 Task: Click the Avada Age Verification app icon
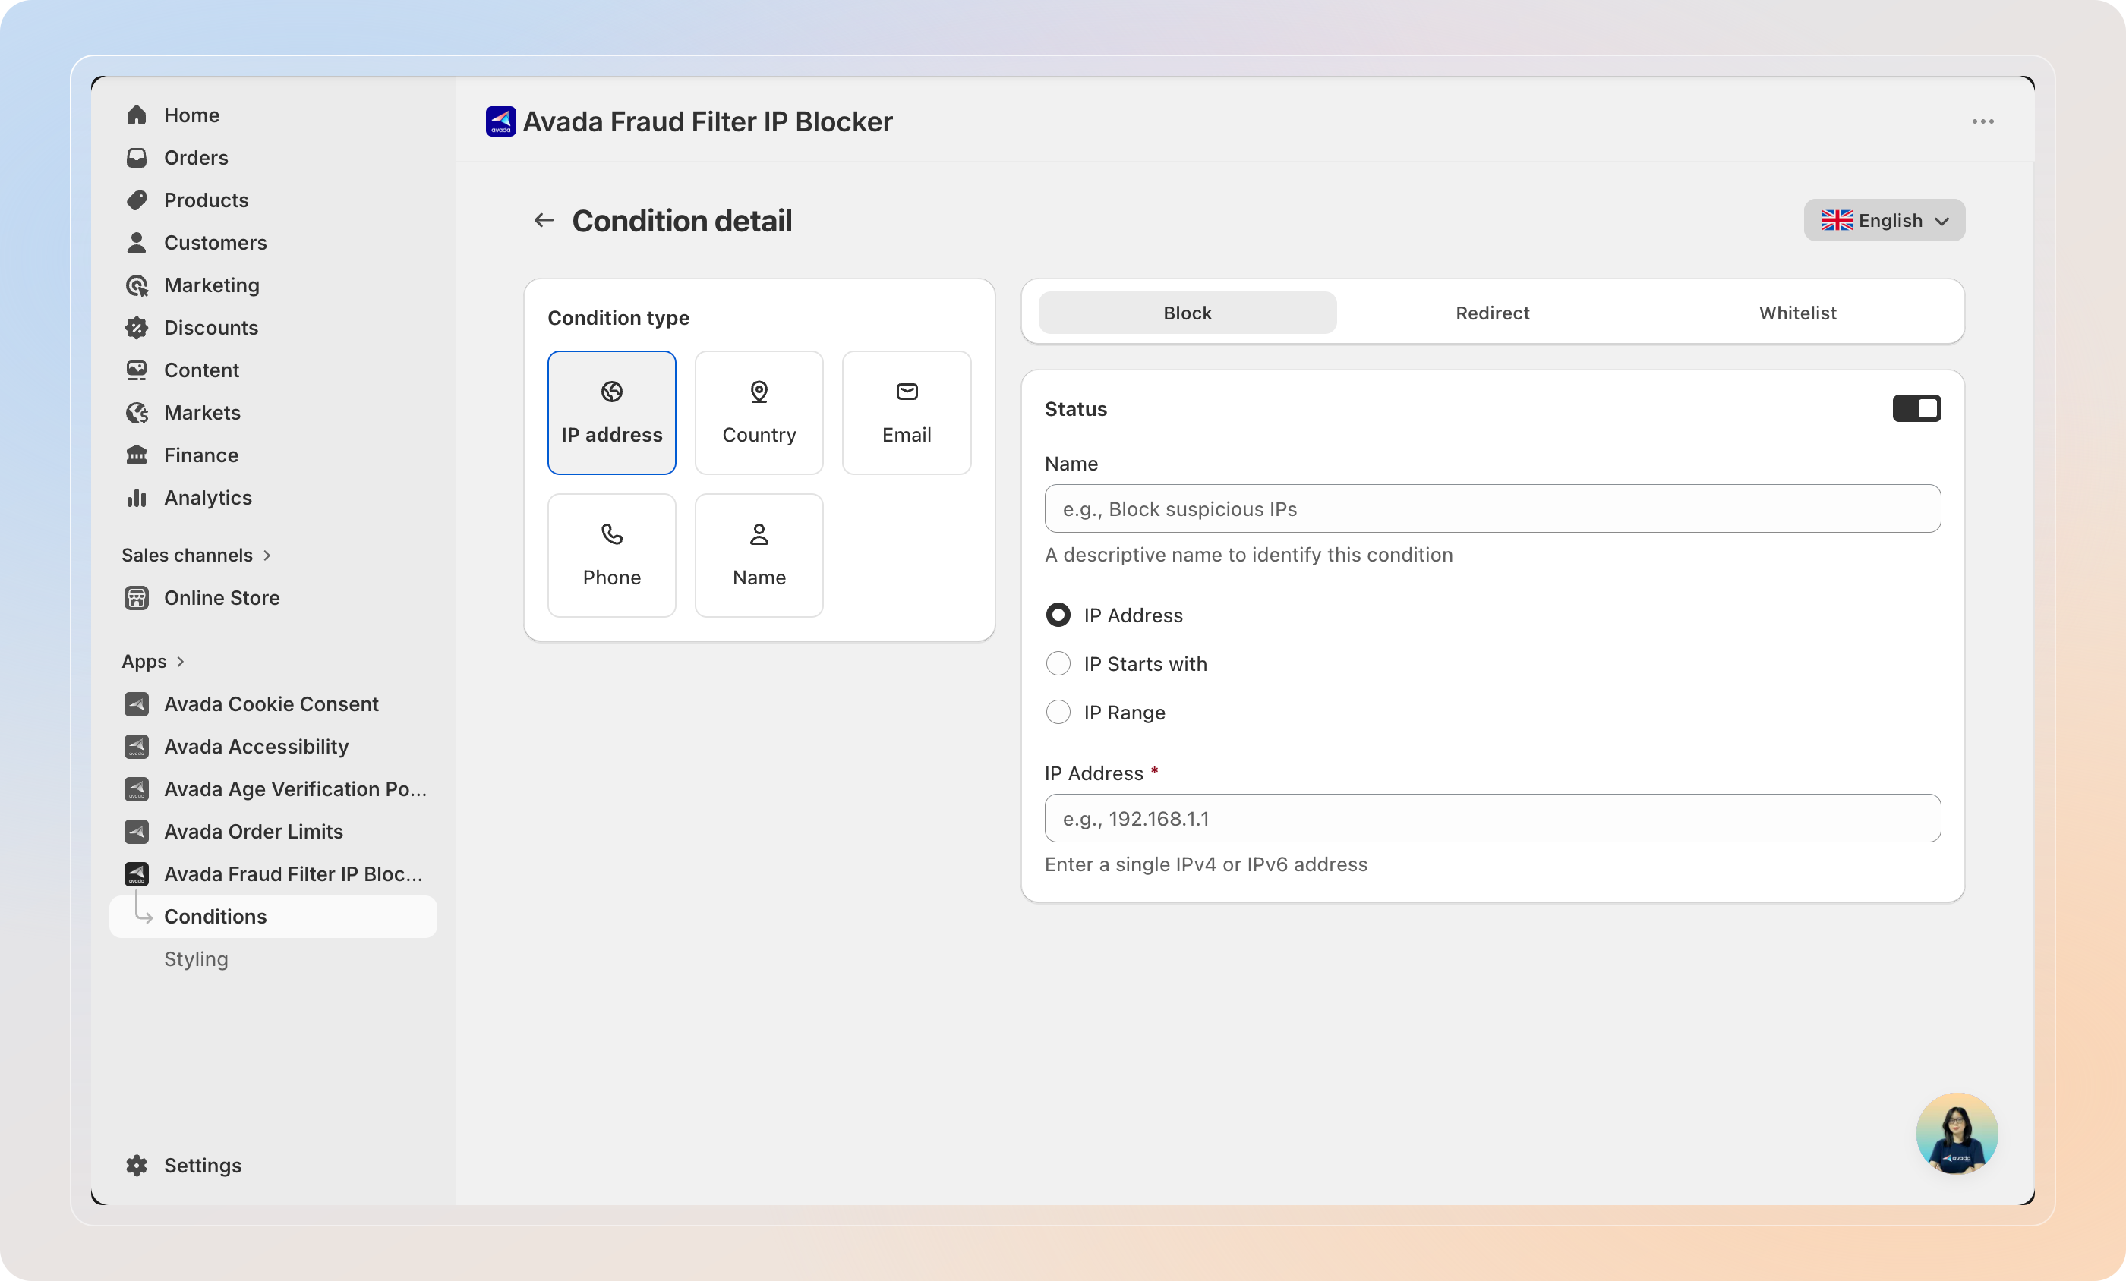pos(137,789)
